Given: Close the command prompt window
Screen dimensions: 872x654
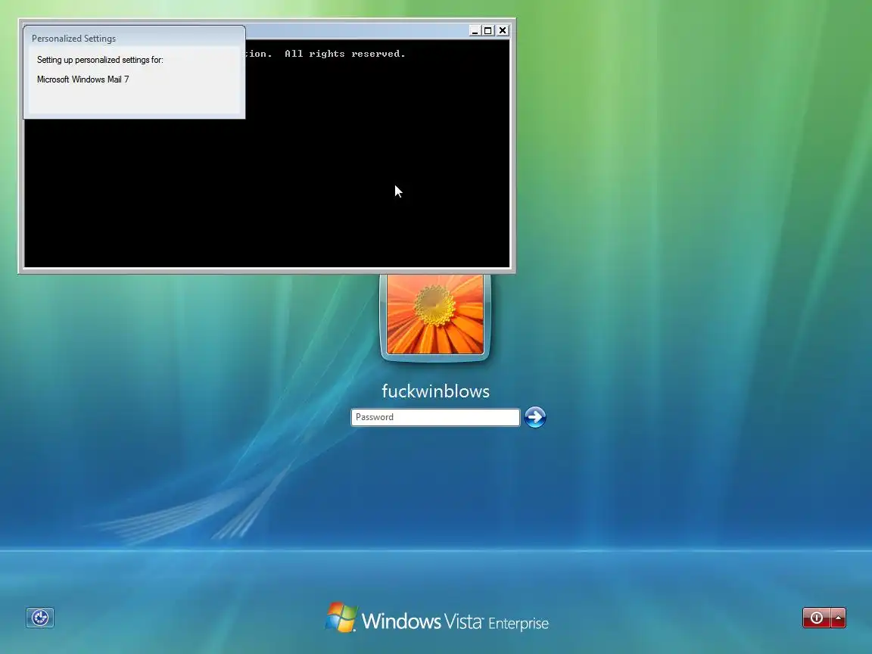Looking at the screenshot, I should [503, 30].
